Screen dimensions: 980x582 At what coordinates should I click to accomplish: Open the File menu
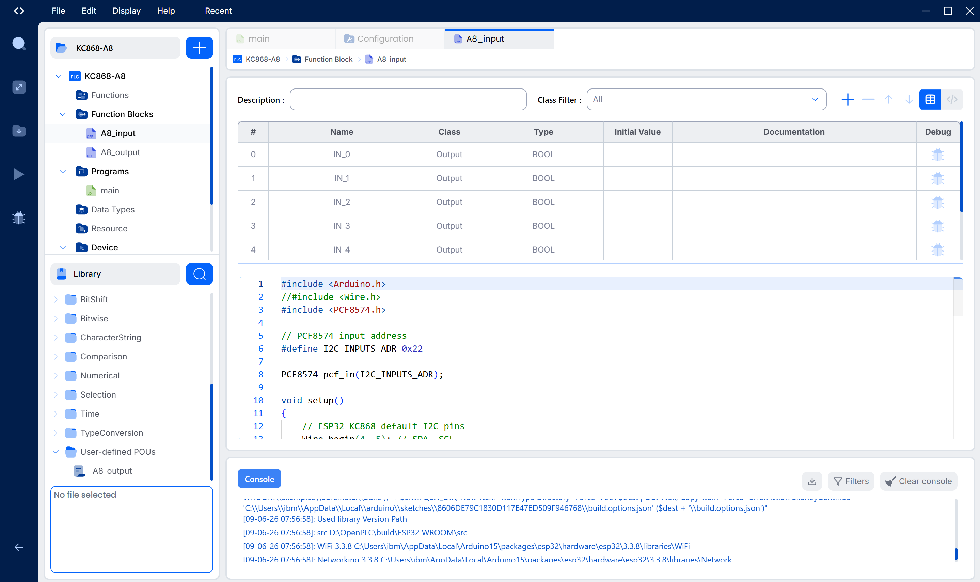(x=59, y=11)
